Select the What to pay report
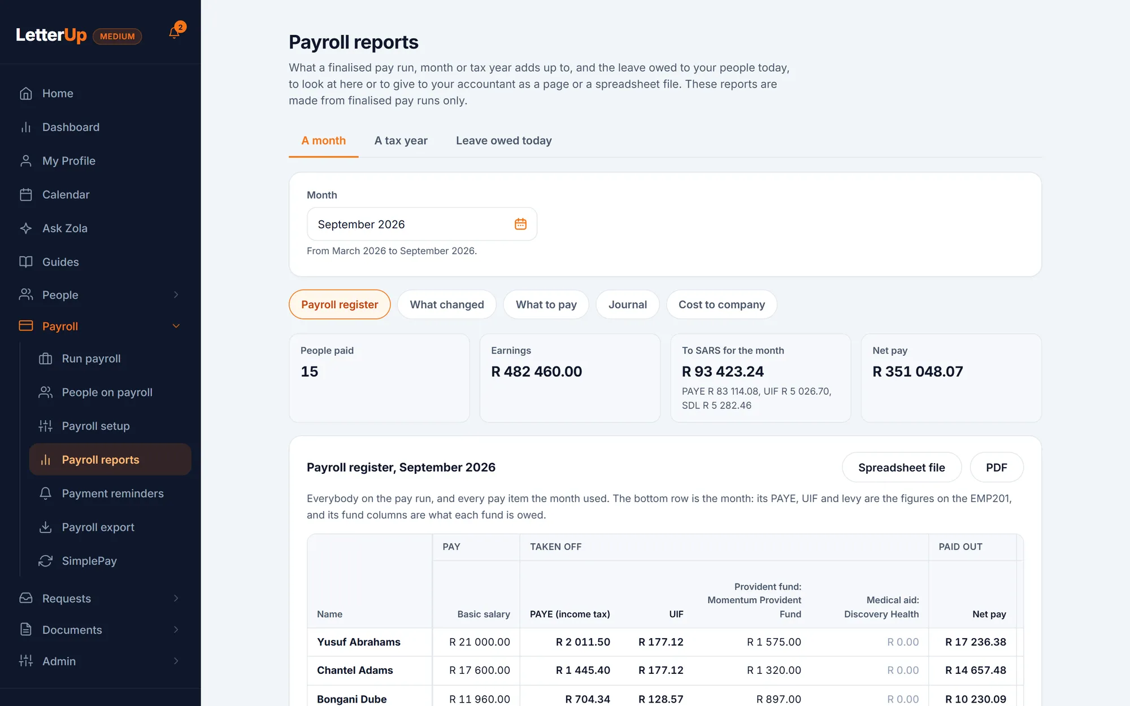The width and height of the screenshot is (1130, 706). (546, 304)
